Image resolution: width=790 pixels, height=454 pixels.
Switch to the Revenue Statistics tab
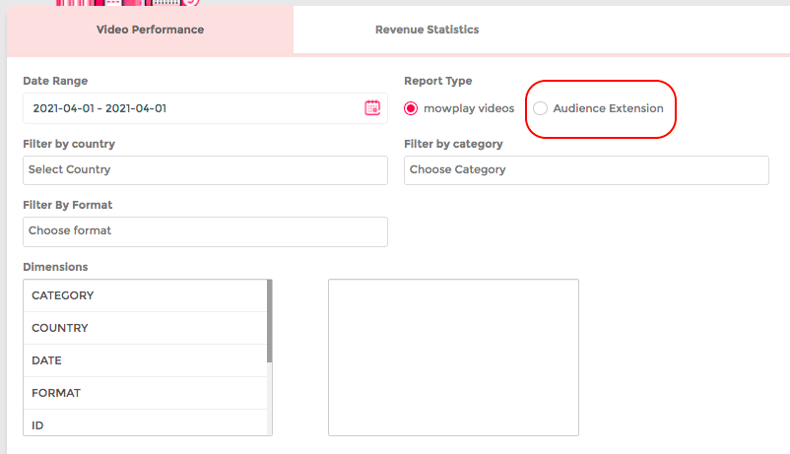(427, 30)
